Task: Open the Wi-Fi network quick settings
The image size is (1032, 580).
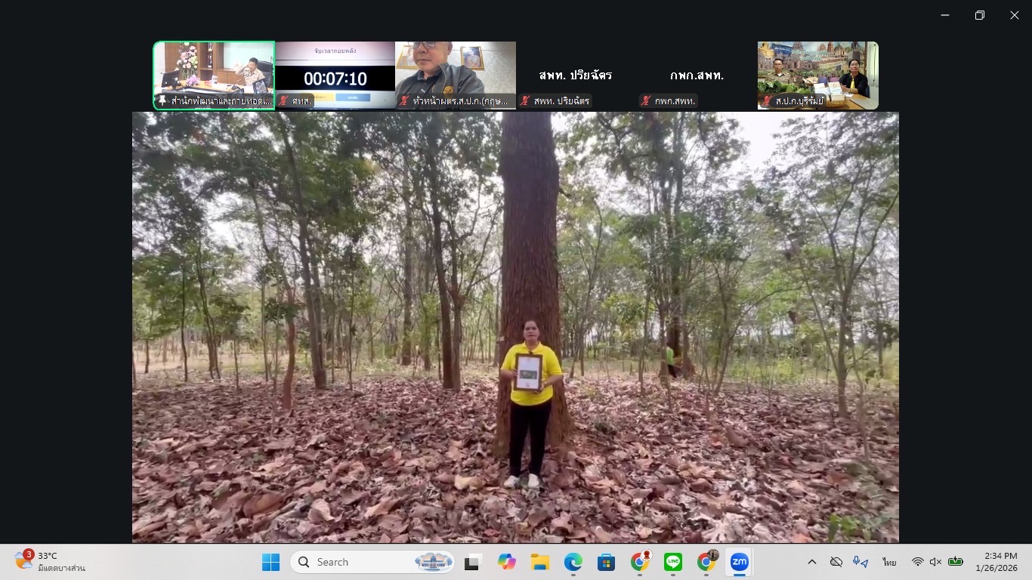Action: (917, 562)
